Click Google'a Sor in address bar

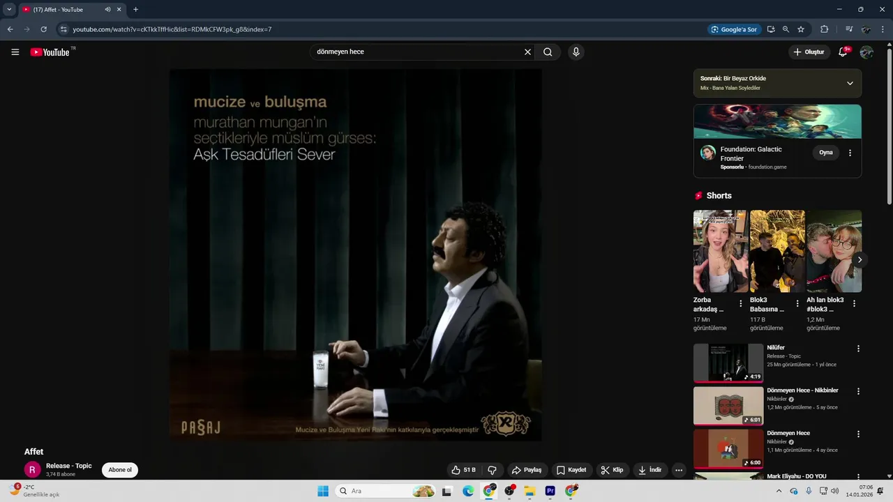733,29
